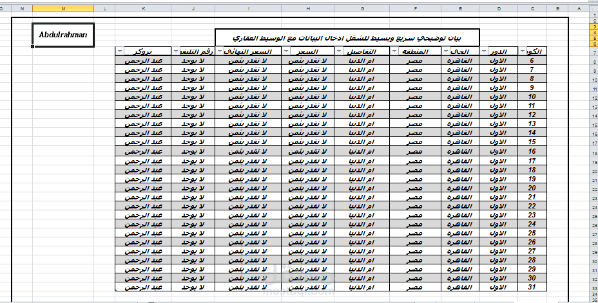Viewport: 598px width, 303px height.
Task: Open the filter dropdown on رقم التليفون header
Action: [x=175, y=51]
